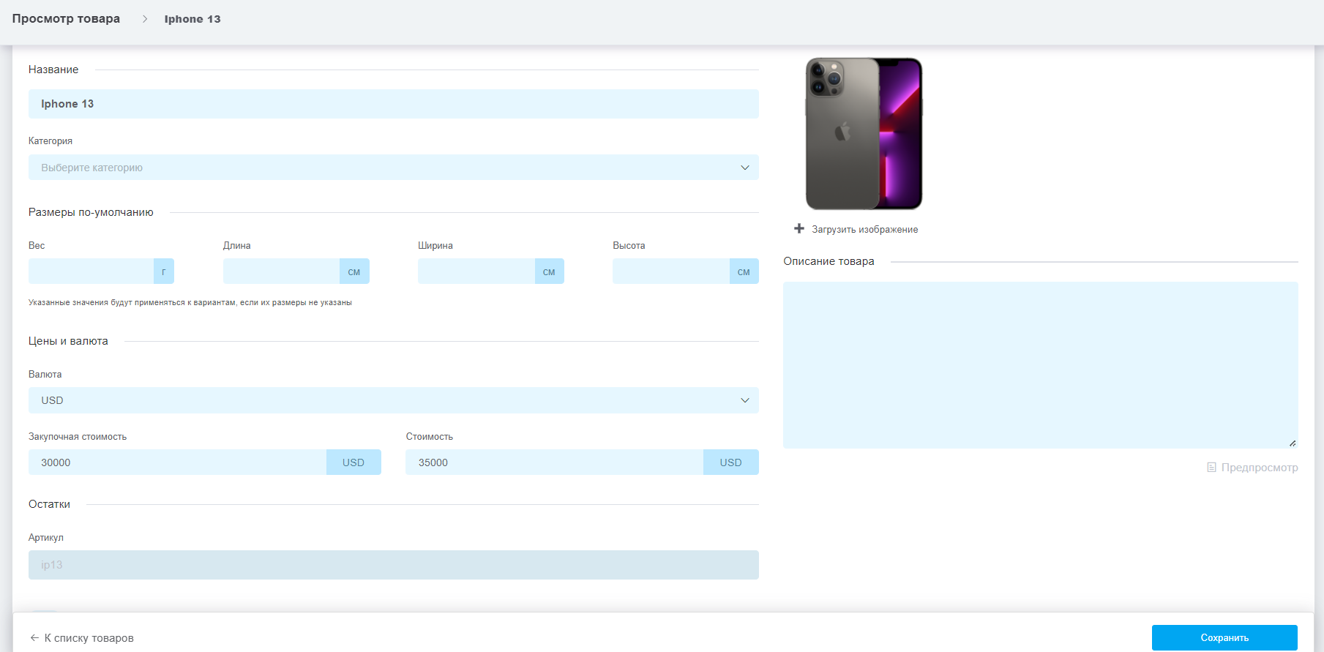1324x652 pixels.
Task: Click the Ширина width input field
Action: [476, 271]
